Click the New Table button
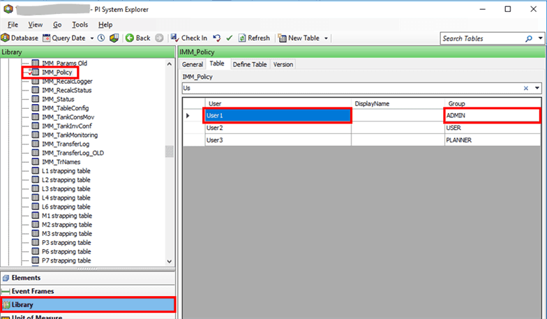Viewport: 547px width, 319px height. coord(299,38)
